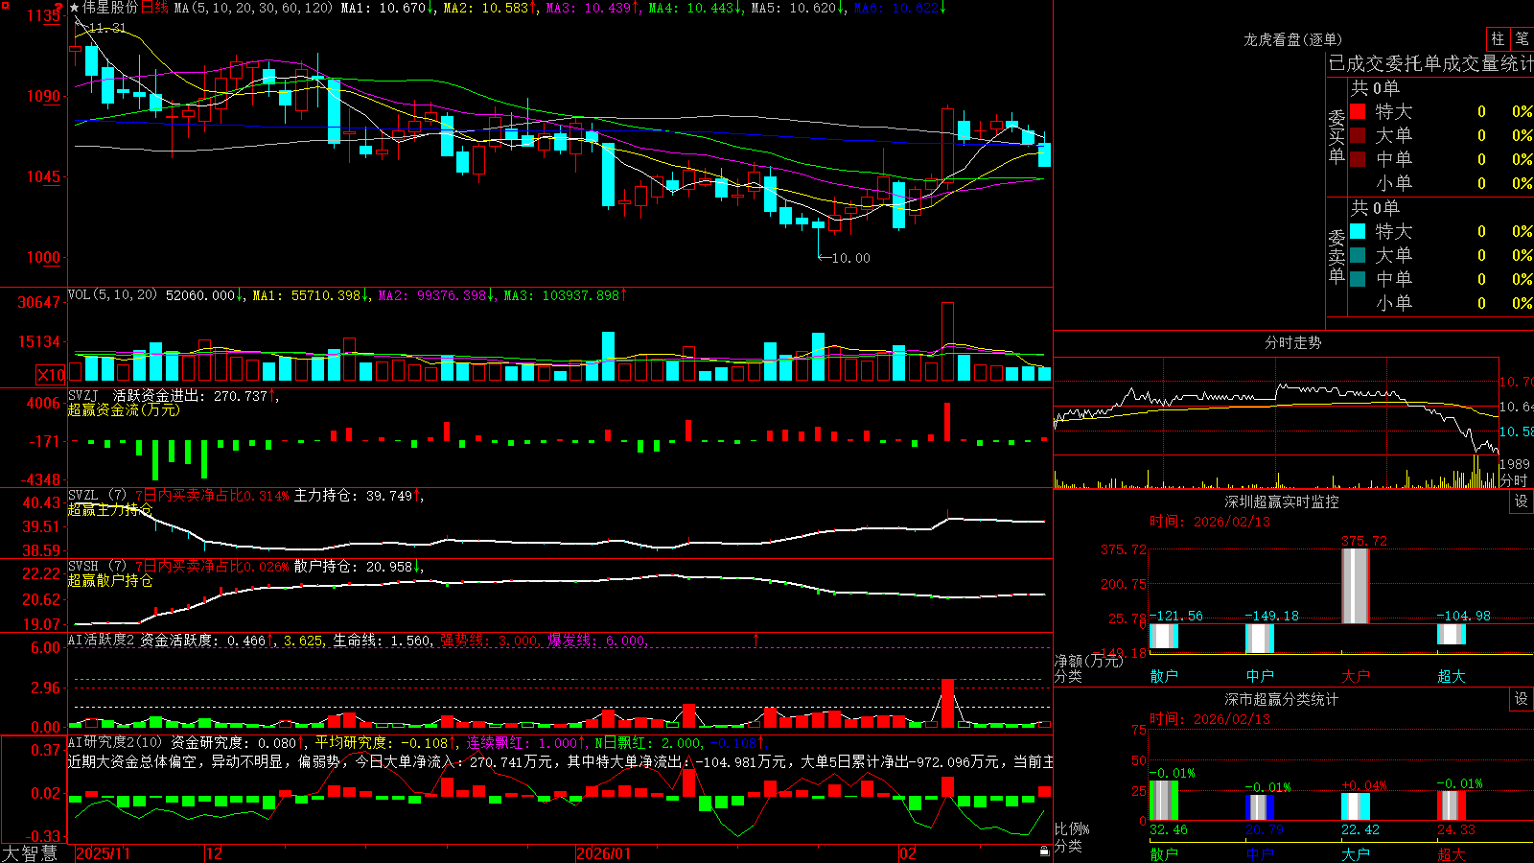Click the AI活跃度2 indicator name

[101, 641]
